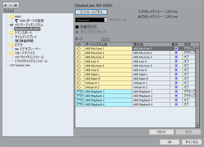Viewport: 204px width, 147px height.
Task: Click the scroll down arrow in port list
Action: (197, 125)
